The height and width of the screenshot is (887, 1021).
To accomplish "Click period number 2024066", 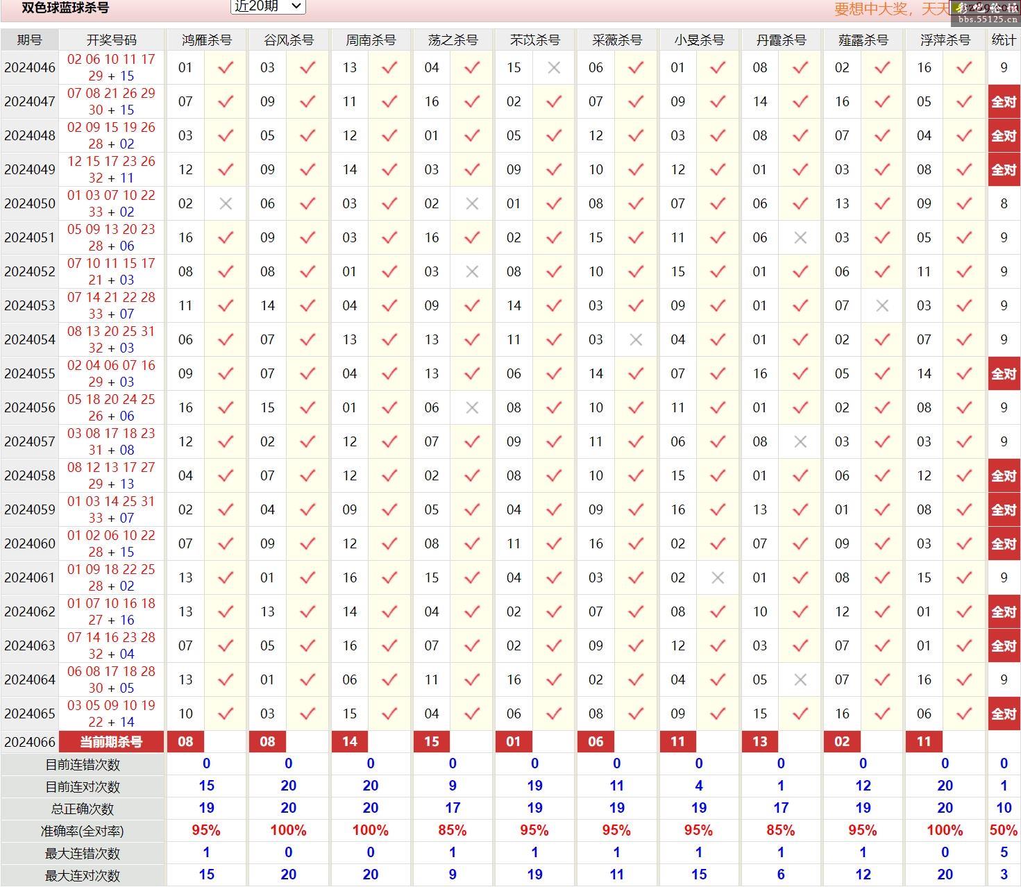I will pos(29,742).
